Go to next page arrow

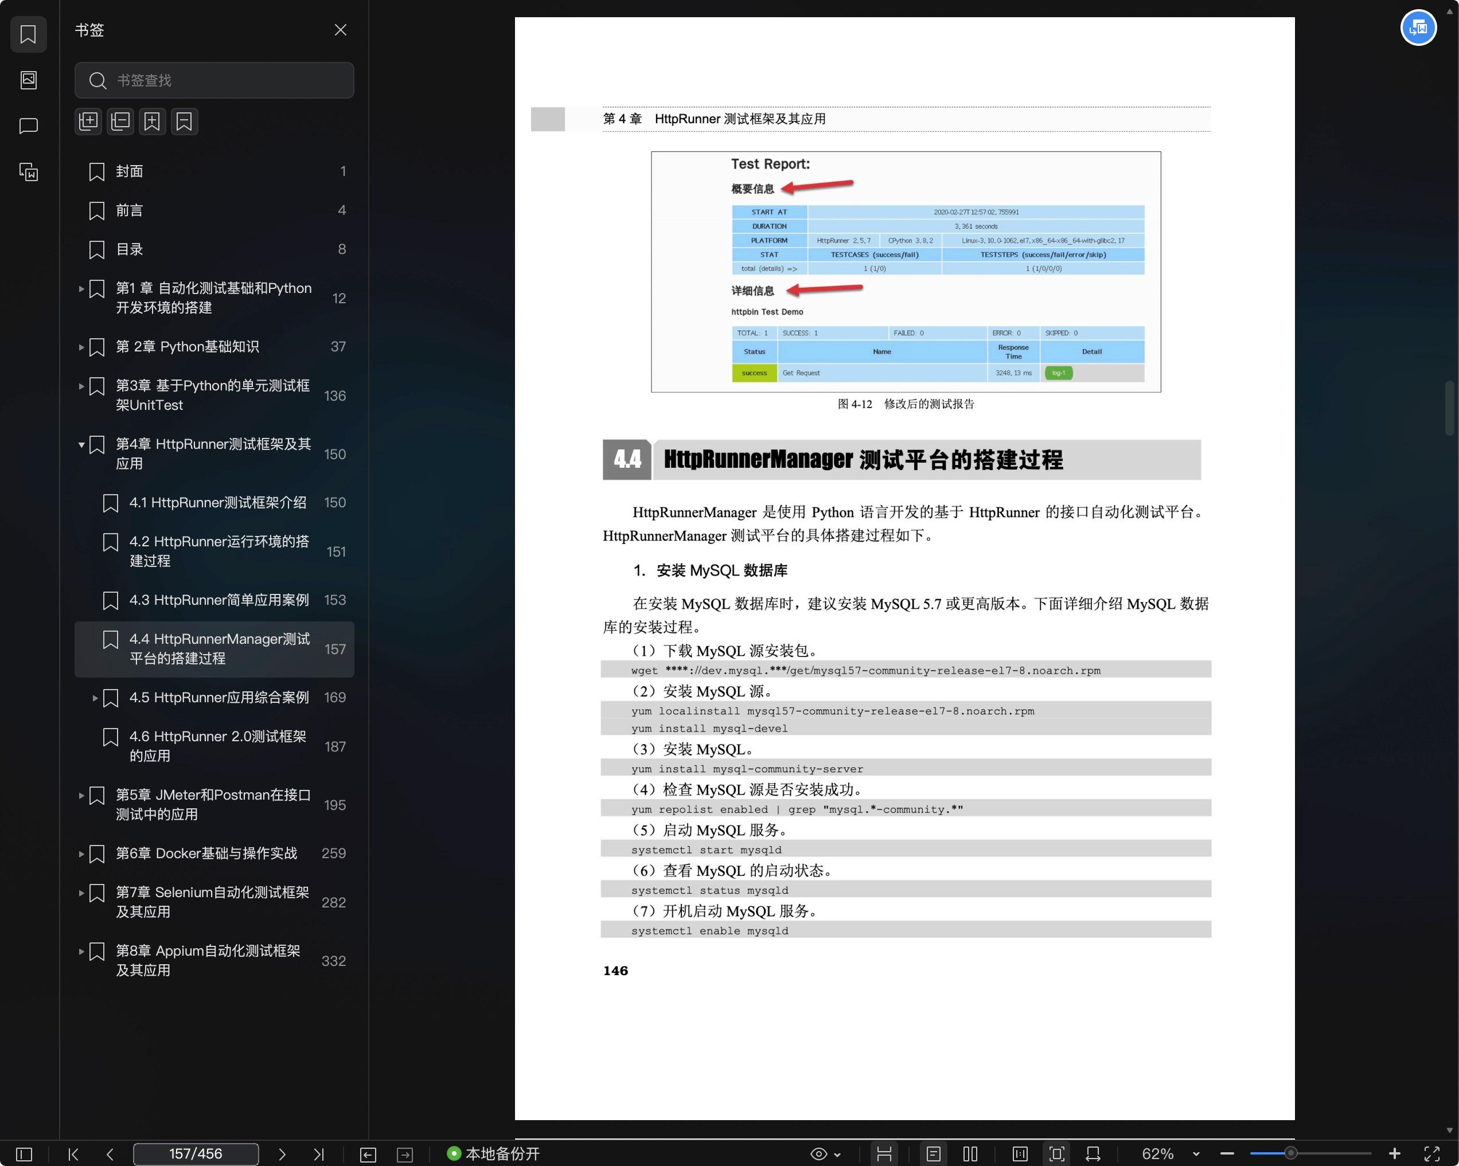(282, 1154)
